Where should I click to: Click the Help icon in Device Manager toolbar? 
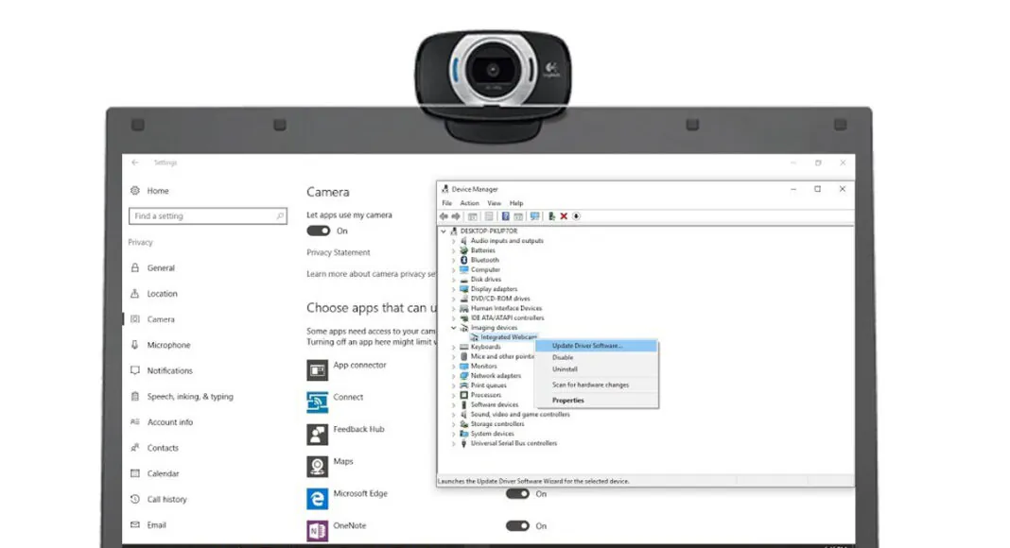point(505,216)
